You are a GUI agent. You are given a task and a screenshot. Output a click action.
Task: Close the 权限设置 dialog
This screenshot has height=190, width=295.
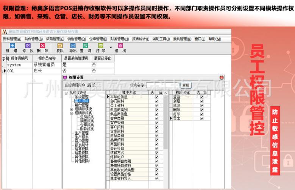[222, 77]
